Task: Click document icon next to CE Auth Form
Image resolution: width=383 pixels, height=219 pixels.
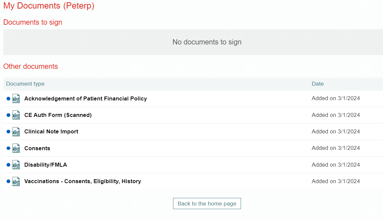Action: pos(16,115)
